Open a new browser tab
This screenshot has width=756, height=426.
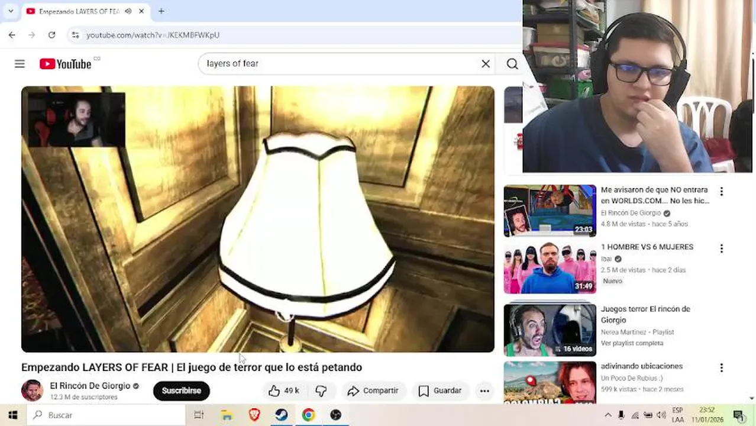(161, 11)
